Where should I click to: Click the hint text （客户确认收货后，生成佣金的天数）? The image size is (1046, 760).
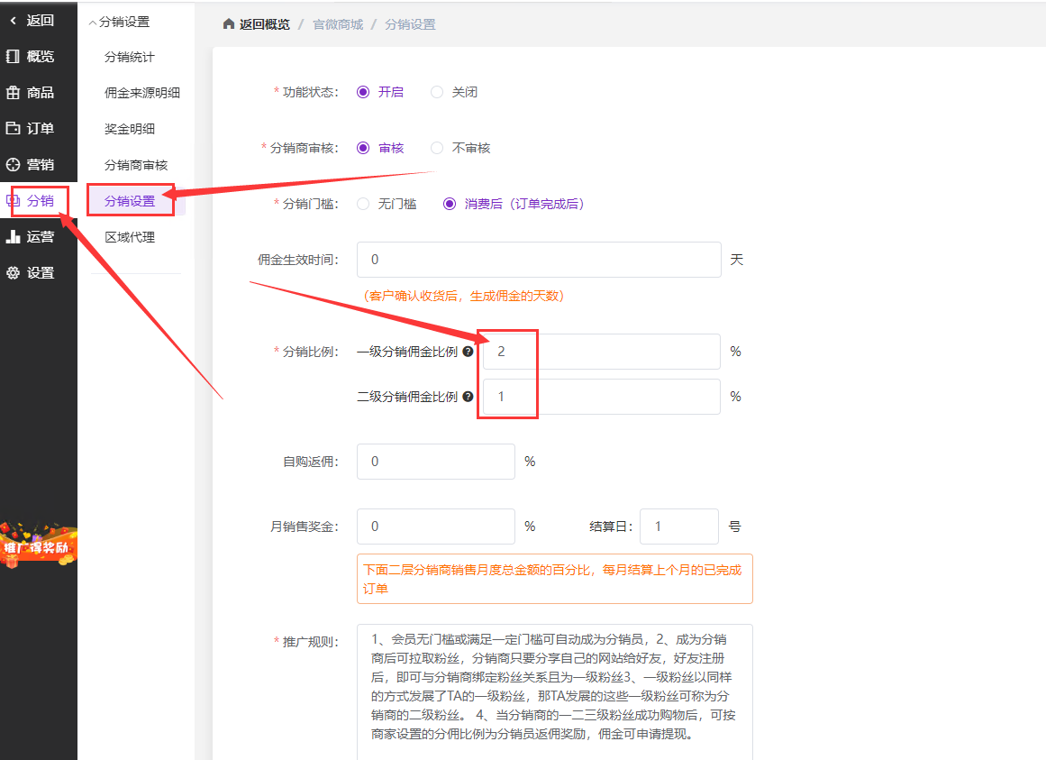[x=464, y=296]
